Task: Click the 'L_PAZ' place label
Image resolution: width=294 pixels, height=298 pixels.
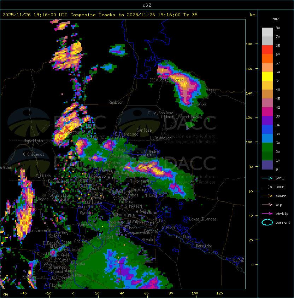Action: (239, 260)
